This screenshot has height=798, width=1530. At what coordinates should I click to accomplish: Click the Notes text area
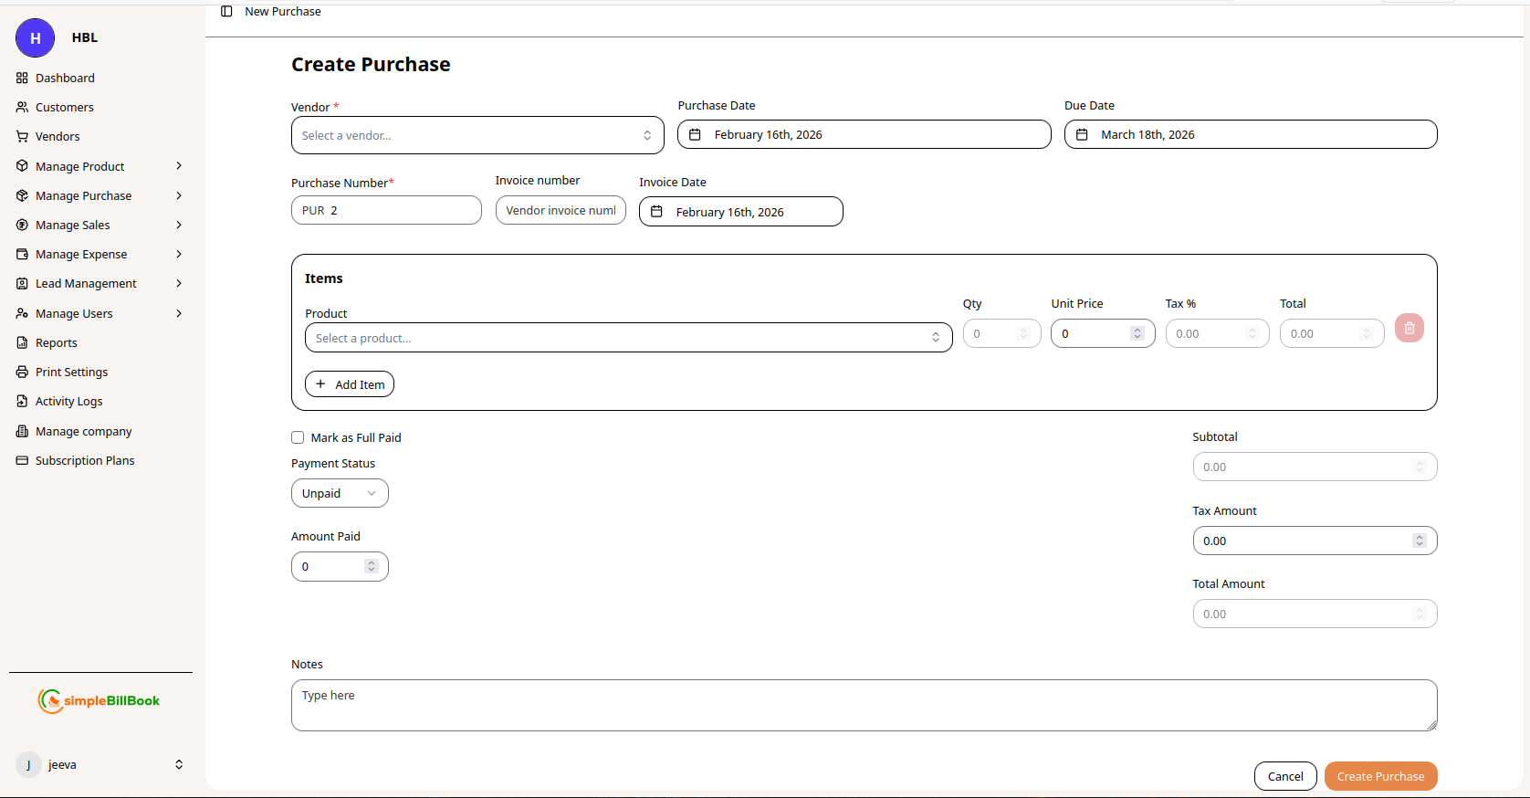(863, 705)
